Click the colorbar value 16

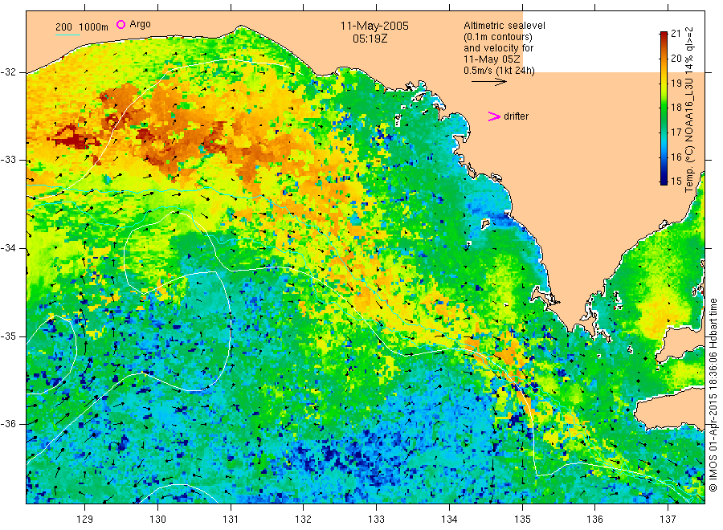pos(676,157)
